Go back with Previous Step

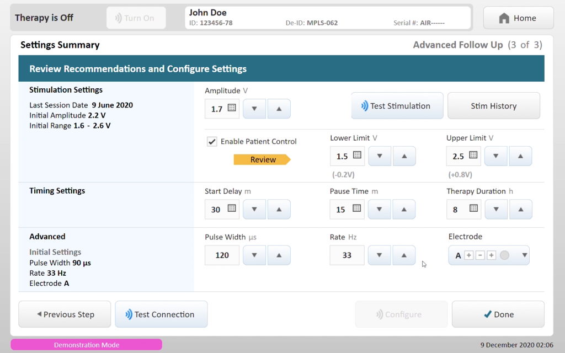coord(65,314)
